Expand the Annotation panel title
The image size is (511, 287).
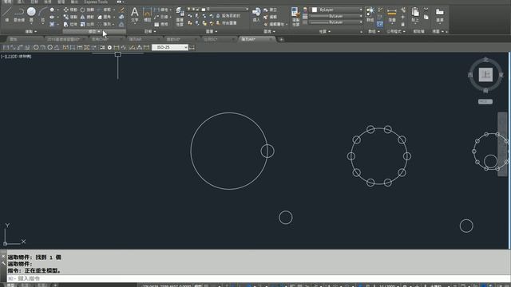(x=150, y=32)
